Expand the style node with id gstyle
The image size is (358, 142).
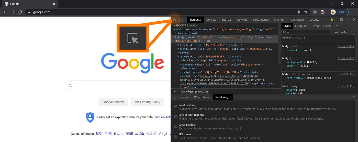point(178,49)
